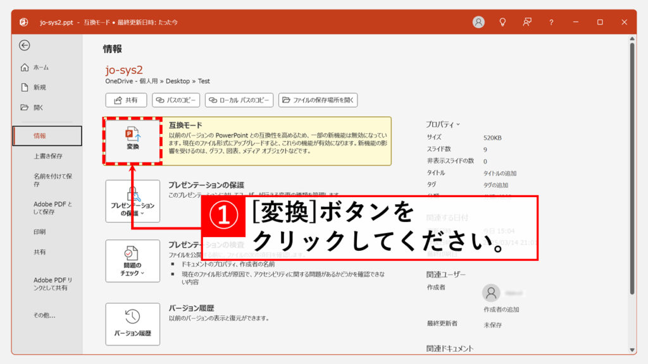Screen dimensions: 648x364
Task: Click the 変換 convert icon button
Action: pyautogui.click(x=133, y=141)
